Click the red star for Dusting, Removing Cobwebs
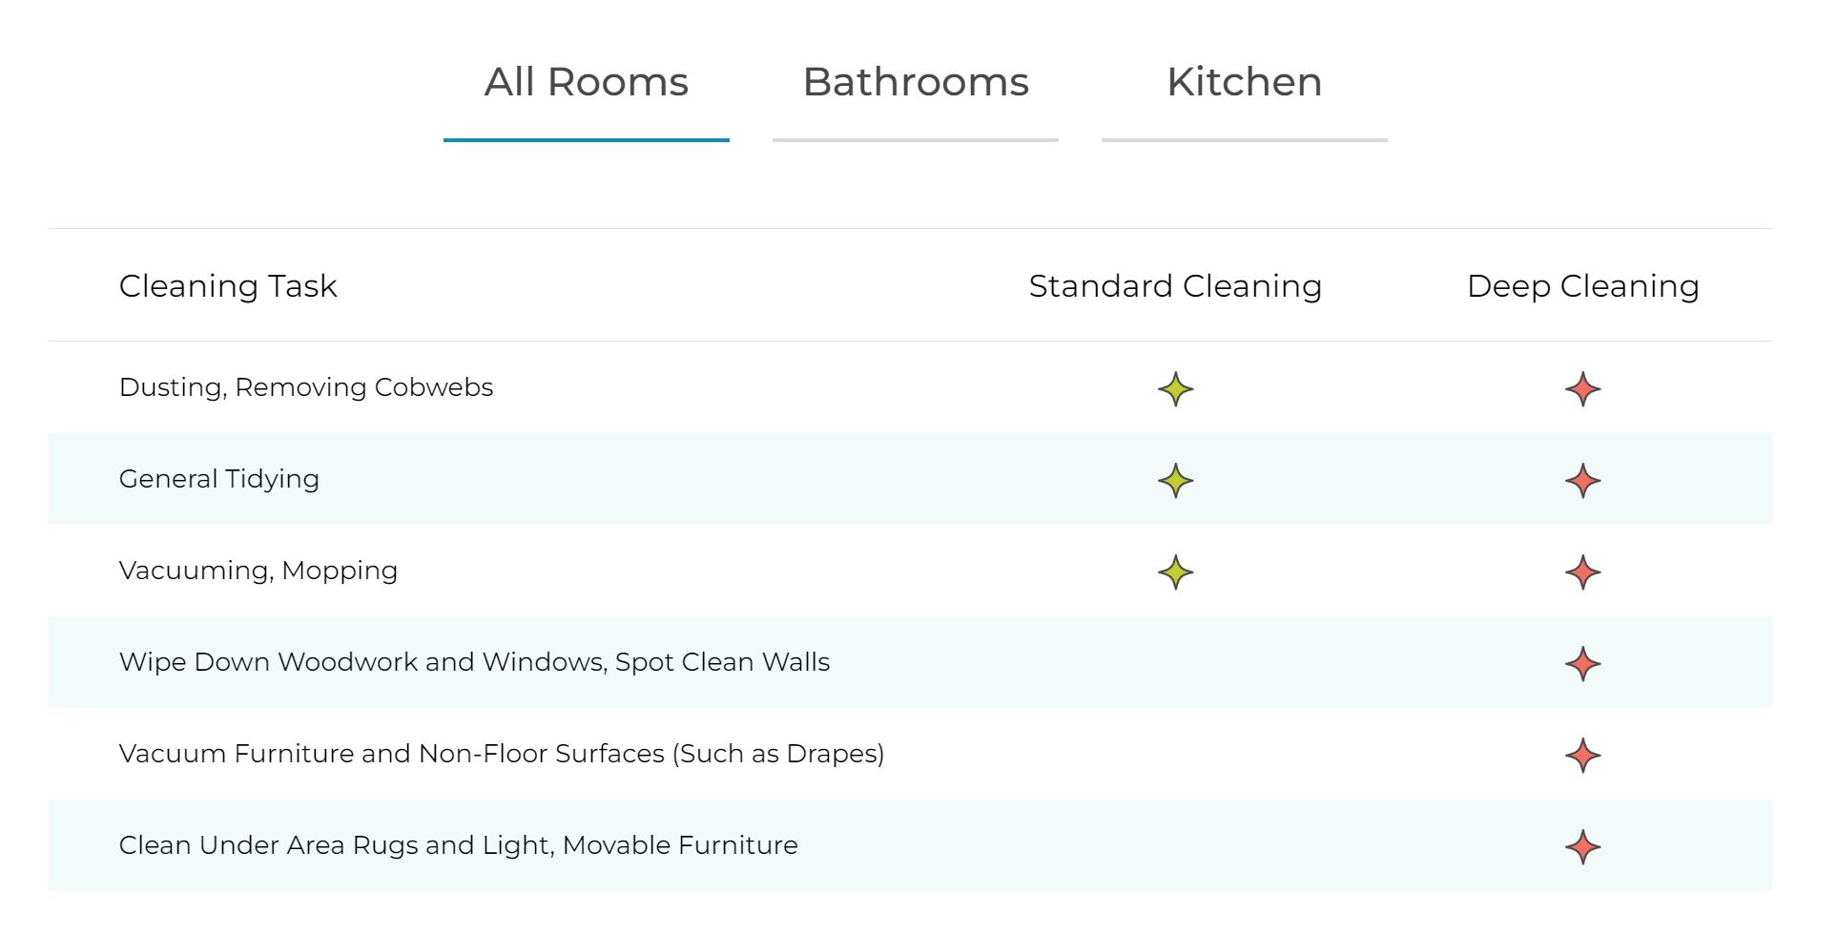 1582,387
